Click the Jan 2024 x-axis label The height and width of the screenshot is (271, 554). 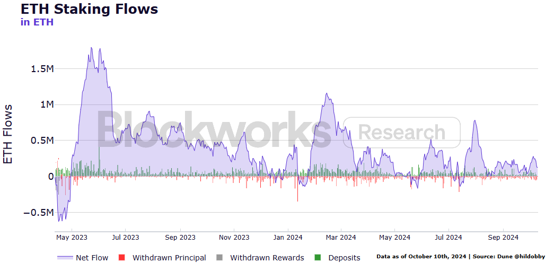(287, 238)
